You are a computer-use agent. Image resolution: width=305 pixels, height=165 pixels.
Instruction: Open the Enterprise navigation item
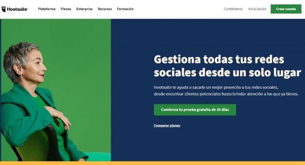pos(84,9)
